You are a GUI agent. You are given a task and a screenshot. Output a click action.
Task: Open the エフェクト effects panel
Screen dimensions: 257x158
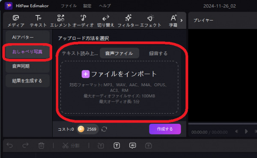coord(150,21)
